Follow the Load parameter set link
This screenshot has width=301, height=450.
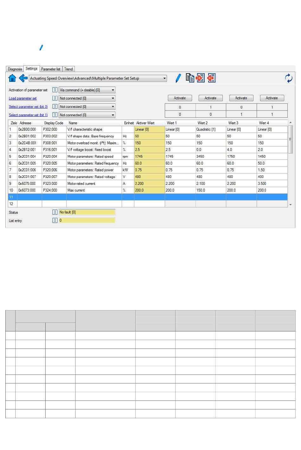point(22,98)
